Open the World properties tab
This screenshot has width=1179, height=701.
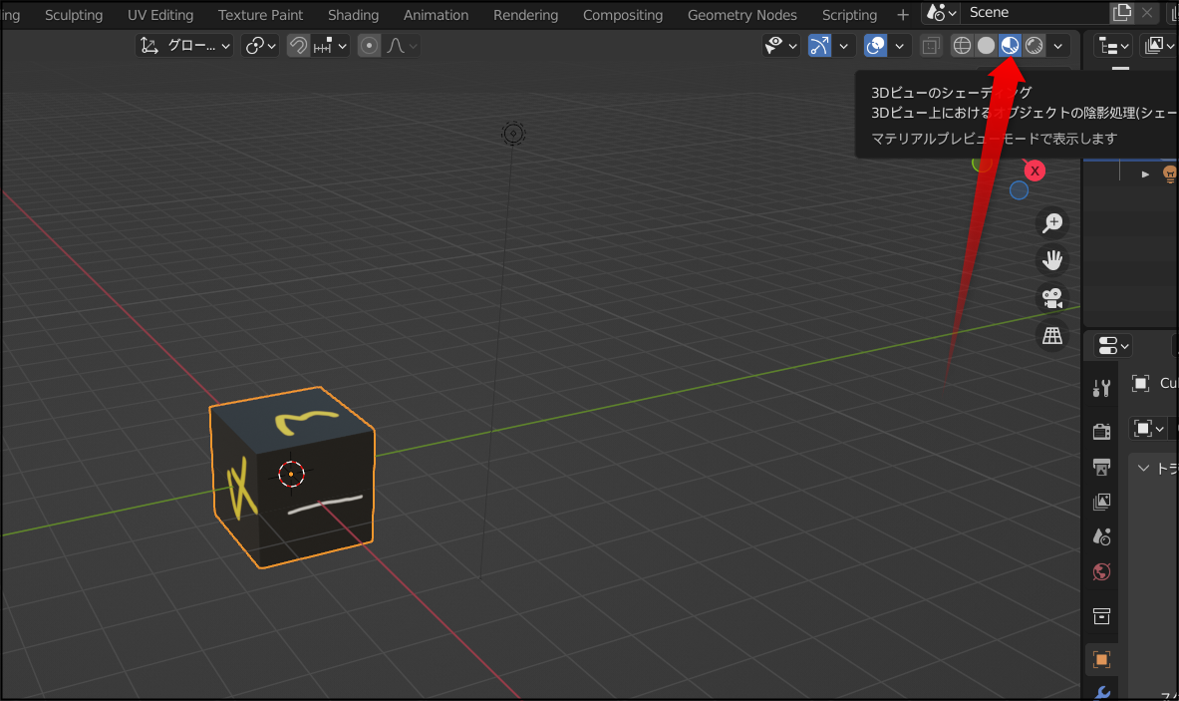1101,572
